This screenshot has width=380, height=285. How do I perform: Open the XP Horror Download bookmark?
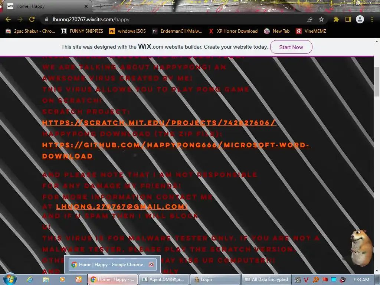pyautogui.click(x=233, y=31)
